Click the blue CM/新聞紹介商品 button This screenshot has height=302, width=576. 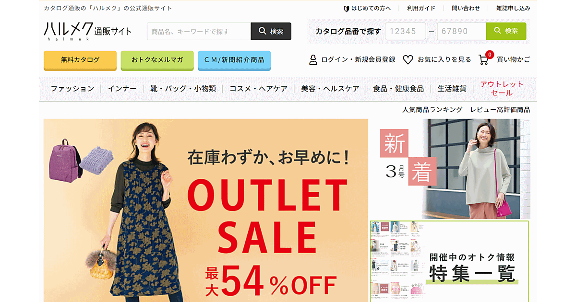tap(234, 60)
